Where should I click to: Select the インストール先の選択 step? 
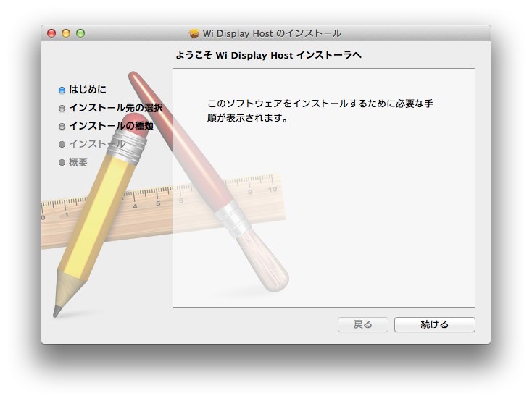click(116, 108)
